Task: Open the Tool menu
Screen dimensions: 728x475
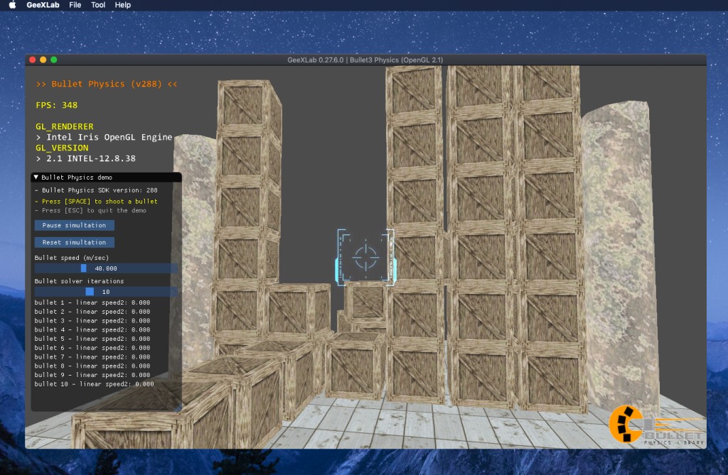Action: tap(98, 5)
